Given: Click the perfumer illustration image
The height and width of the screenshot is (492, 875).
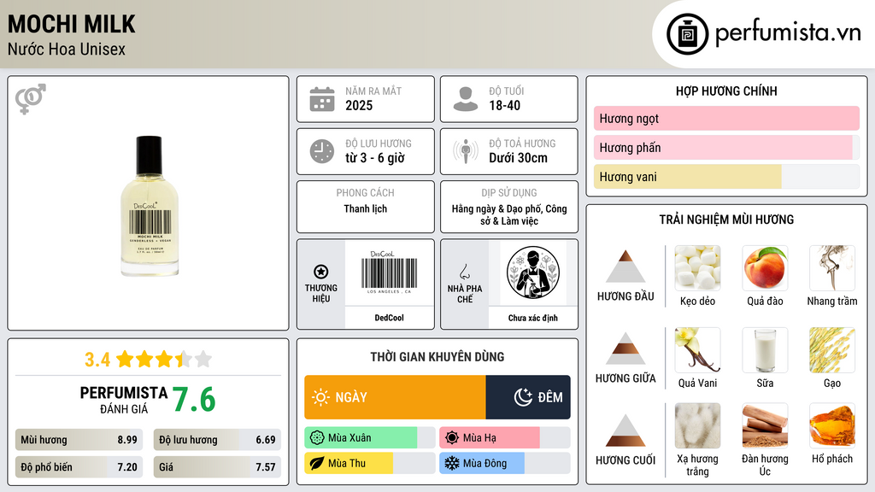Looking at the screenshot, I should click(x=533, y=272).
